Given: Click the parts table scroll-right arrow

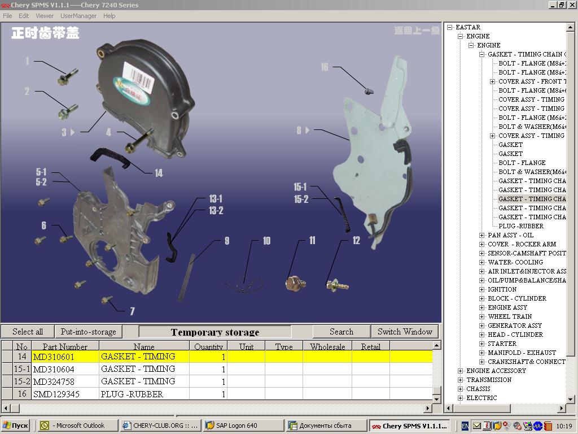Looking at the screenshot, I should click(x=428, y=408).
